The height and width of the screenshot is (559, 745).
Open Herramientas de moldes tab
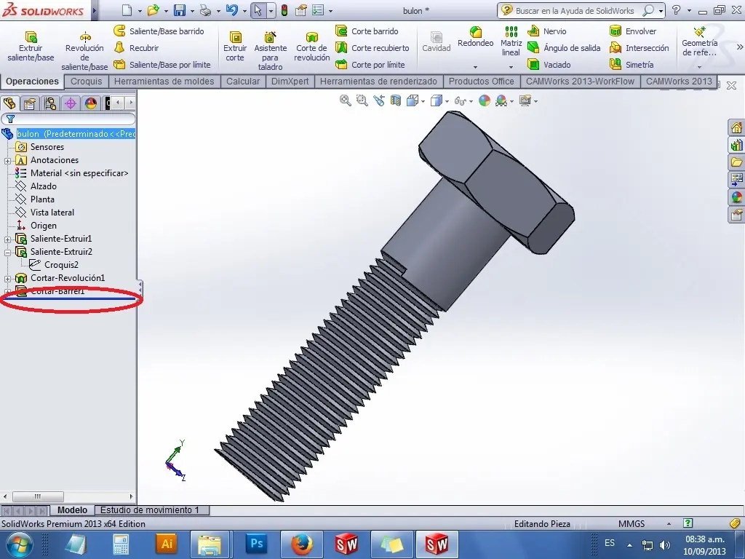pos(164,82)
